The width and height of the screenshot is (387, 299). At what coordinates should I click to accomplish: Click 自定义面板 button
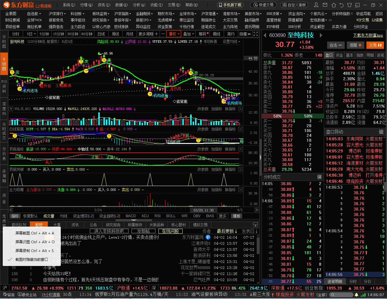[294, 5]
